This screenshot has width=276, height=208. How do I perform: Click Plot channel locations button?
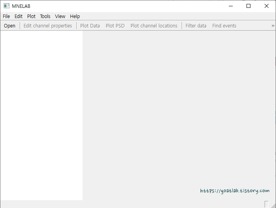(154, 26)
